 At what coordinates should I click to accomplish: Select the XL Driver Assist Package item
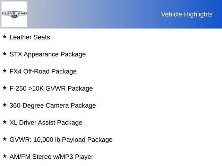point(46,123)
